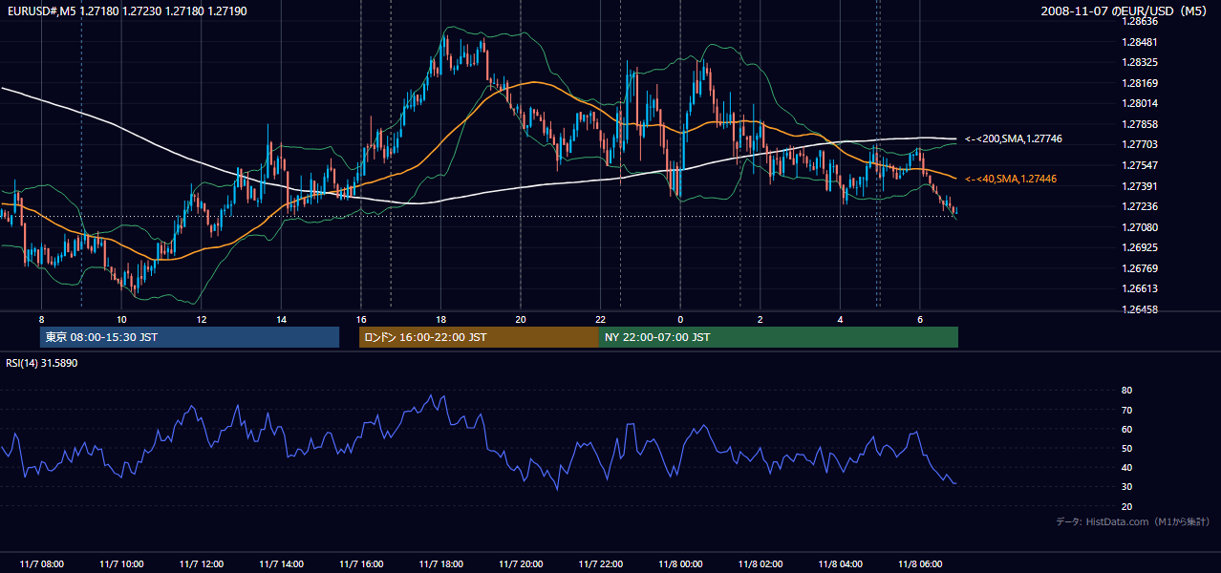1221x573 pixels.
Task: Click bottom timeline label 11/7 08:00
Action: tap(41, 563)
